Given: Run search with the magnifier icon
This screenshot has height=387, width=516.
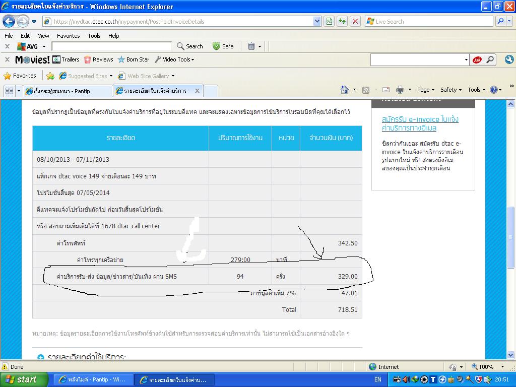Looking at the screenshot, I should (500, 21).
